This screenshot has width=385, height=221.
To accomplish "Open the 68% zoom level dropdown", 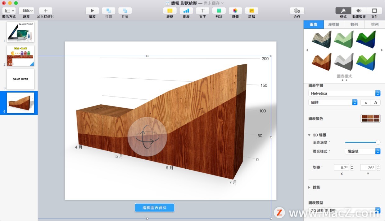I will click(x=26, y=11).
